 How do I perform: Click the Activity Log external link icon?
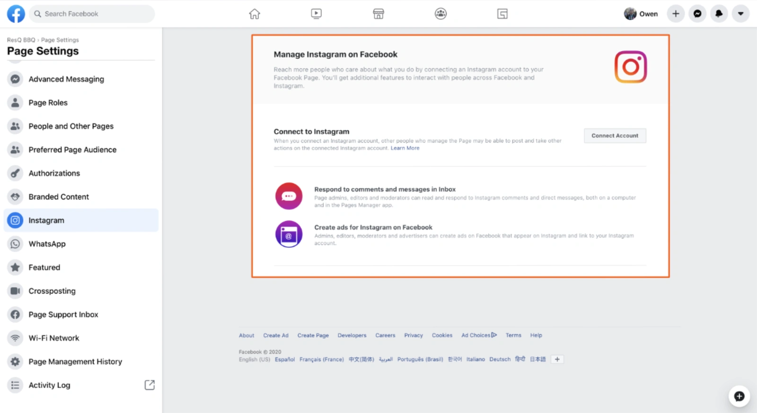(150, 385)
